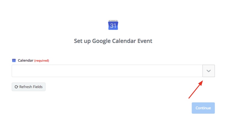The image size is (226, 131).
Task: Click the large Google Calendar 31 icon
Action: (113, 25)
